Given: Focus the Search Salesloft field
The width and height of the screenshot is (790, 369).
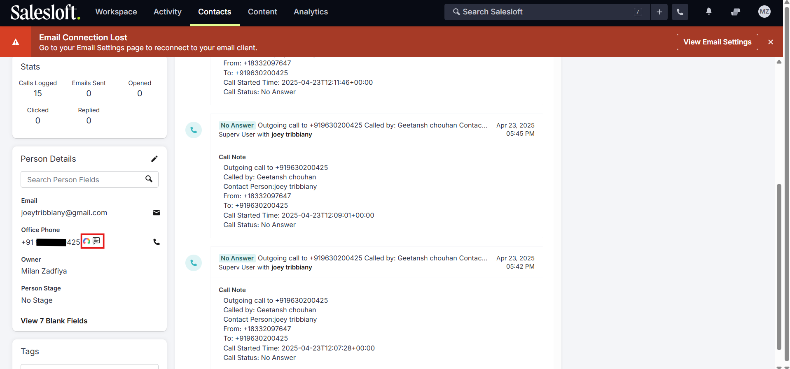Looking at the screenshot, I should click(x=547, y=12).
